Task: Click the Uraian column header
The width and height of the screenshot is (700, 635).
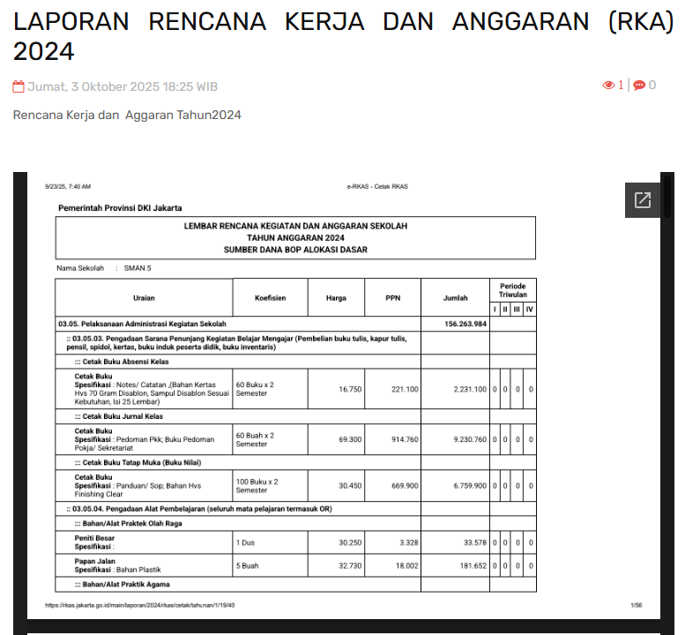Action: point(144,298)
